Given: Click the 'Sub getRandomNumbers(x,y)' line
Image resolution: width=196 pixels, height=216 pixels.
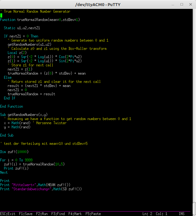Looking at the screenshot, I should coord(24,115).
